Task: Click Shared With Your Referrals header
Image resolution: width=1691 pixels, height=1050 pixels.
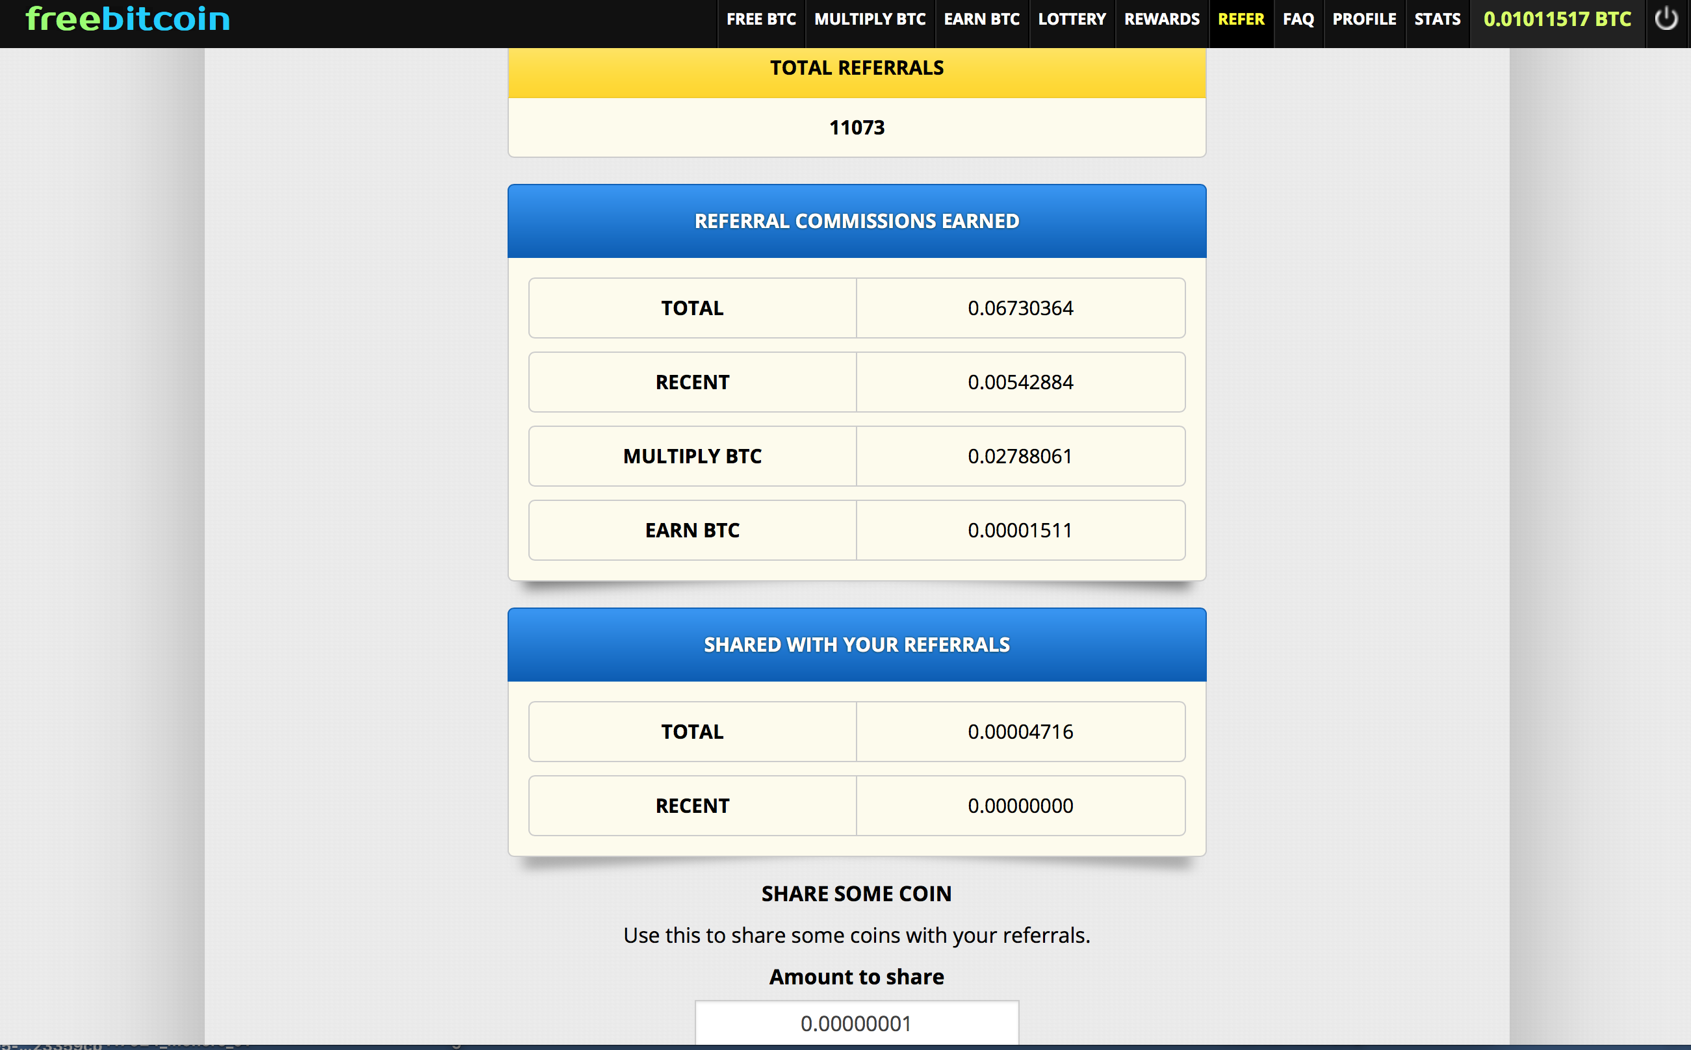Action: click(x=857, y=645)
